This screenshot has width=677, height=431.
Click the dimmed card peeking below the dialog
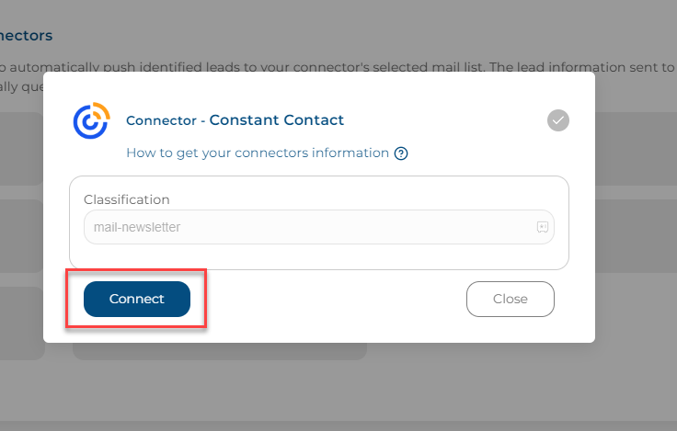[220, 352]
